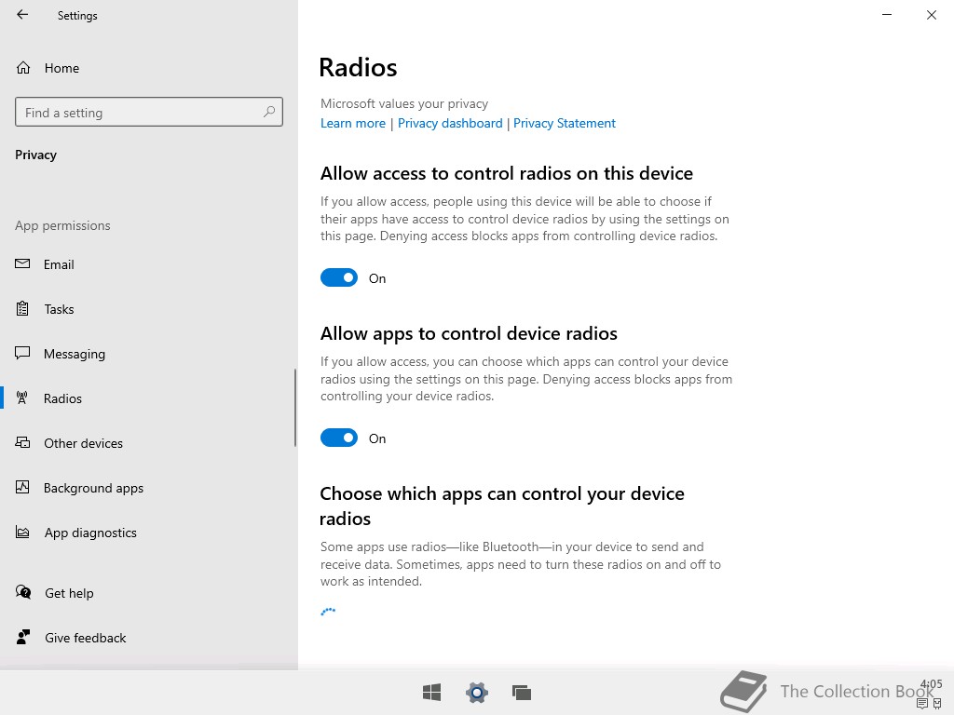Turn off access to control radios on this device
The image size is (954, 715).
click(339, 277)
